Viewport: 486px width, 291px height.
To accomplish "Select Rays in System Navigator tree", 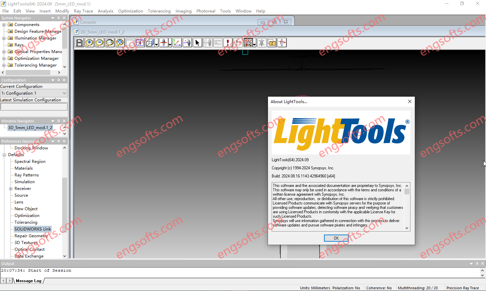I will (x=19, y=45).
